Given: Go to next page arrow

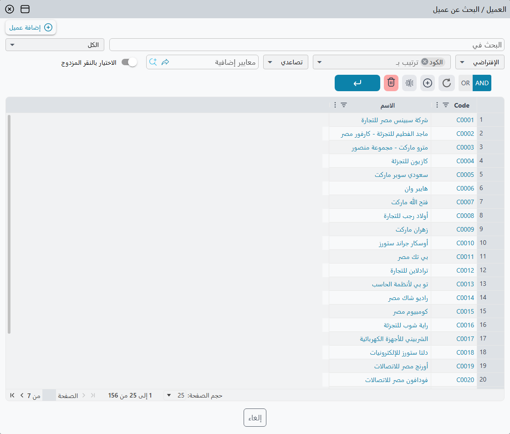Looking at the screenshot, I should pos(22,395).
